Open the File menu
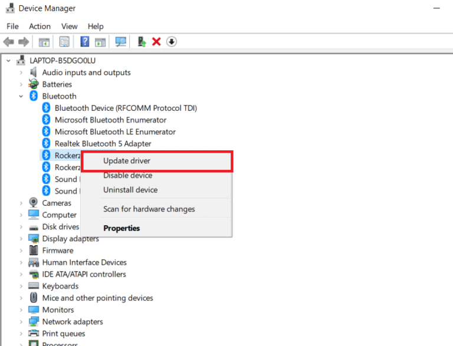The image size is (453, 346). pos(12,27)
